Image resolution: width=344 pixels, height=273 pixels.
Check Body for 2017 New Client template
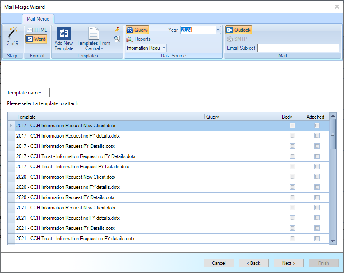tap(292, 126)
